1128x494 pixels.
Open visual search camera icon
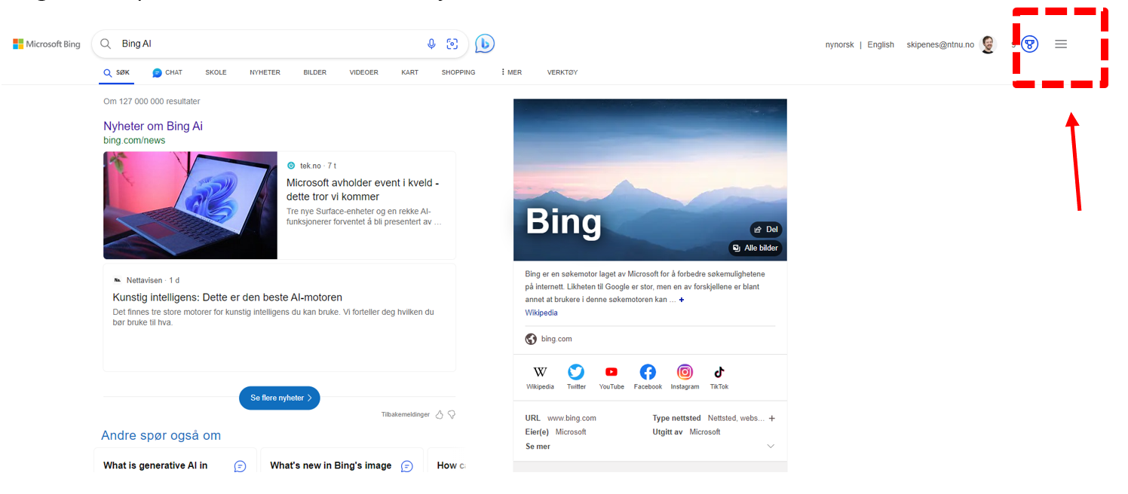point(452,44)
